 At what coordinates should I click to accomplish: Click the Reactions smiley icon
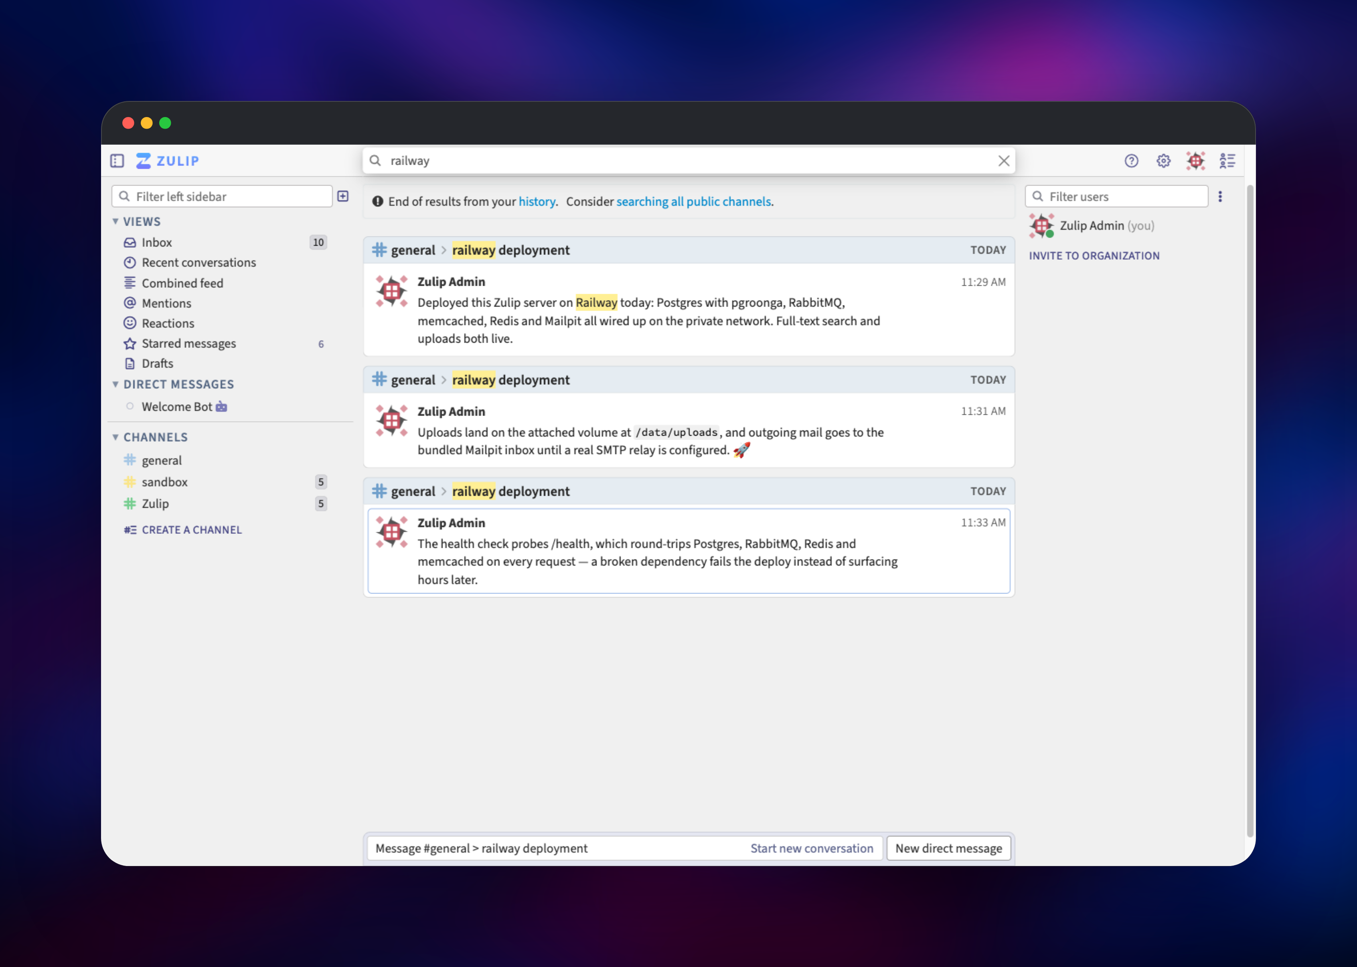click(x=130, y=323)
